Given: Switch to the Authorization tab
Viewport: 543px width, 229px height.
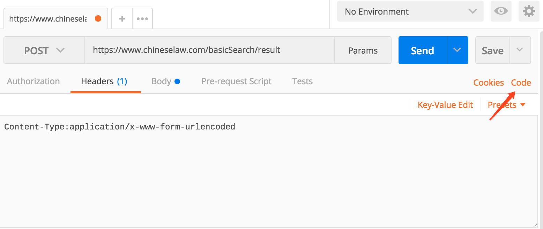Looking at the screenshot, I should 34,81.
